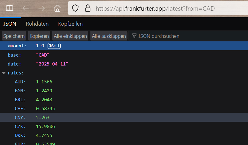Click the Kopieren button
Image resolution: width=248 pixels, height=145 pixels.
click(x=39, y=36)
